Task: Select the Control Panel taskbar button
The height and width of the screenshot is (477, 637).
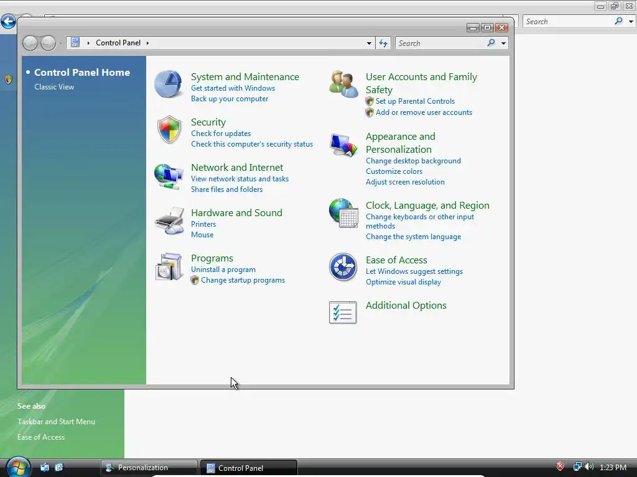Action: click(x=249, y=468)
